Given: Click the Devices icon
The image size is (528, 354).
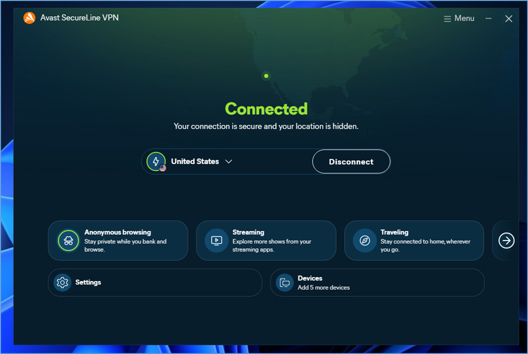Looking at the screenshot, I should click(285, 283).
